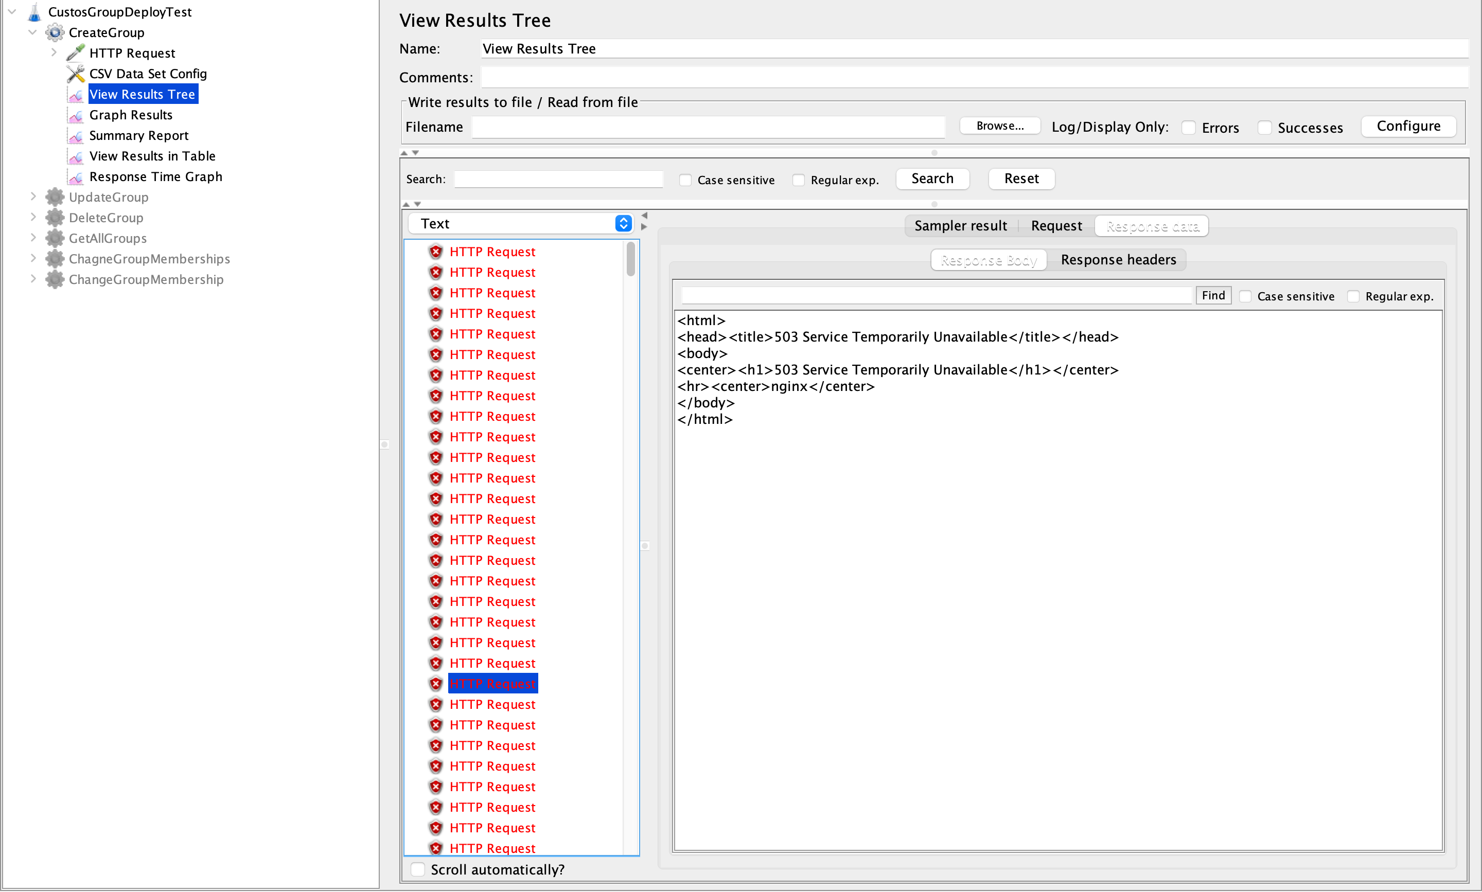
Task: Enable the Errors only checkbox
Action: point(1188,128)
